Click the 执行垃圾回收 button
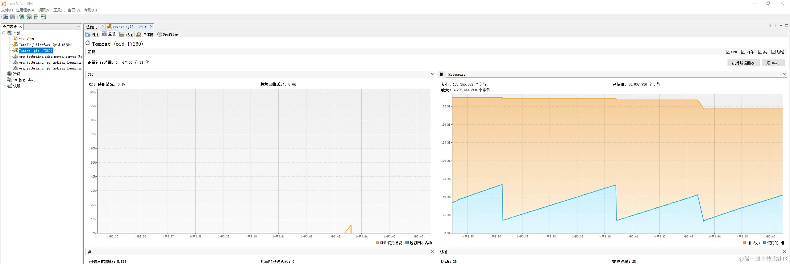 click(x=743, y=63)
